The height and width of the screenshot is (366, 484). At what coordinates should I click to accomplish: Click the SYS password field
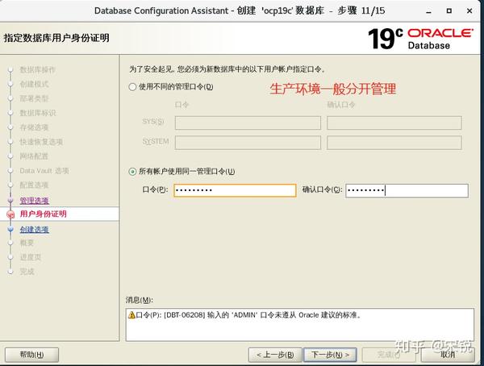tap(248, 123)
